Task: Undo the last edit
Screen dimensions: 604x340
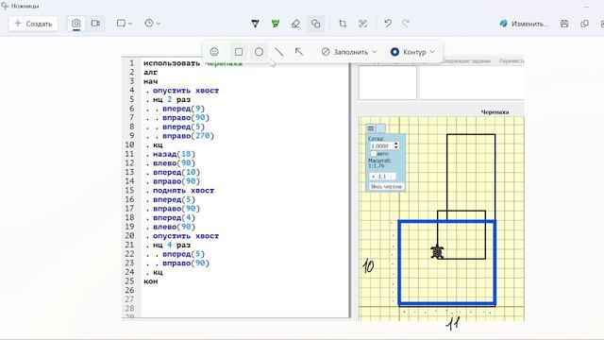Action: tap(388, 24)
